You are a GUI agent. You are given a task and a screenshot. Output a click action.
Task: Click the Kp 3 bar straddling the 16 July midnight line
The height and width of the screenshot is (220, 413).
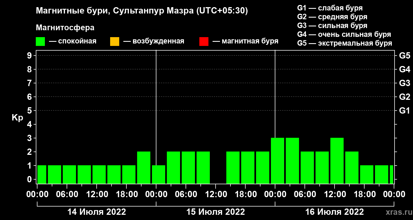click(278, 161)
